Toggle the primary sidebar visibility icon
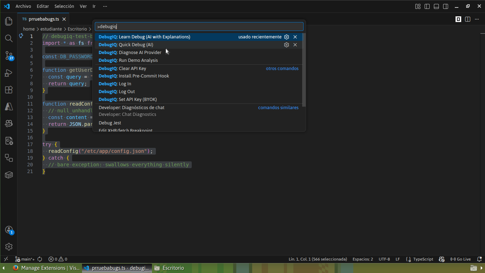This screenshot has height=273, width=485. click(x=427, y=6)
